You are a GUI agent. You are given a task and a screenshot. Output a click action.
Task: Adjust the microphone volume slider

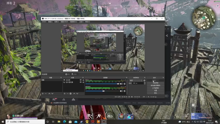point(102,84)
